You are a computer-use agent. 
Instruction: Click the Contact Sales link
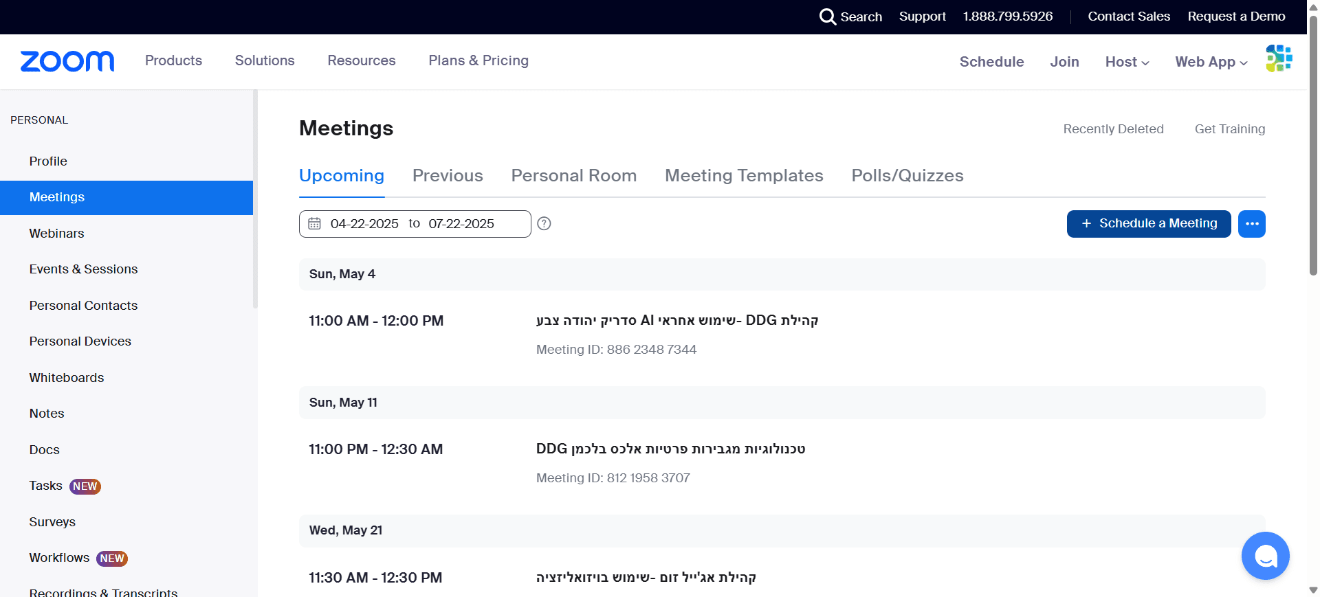pyautogui.click(x=1129, y=16)
